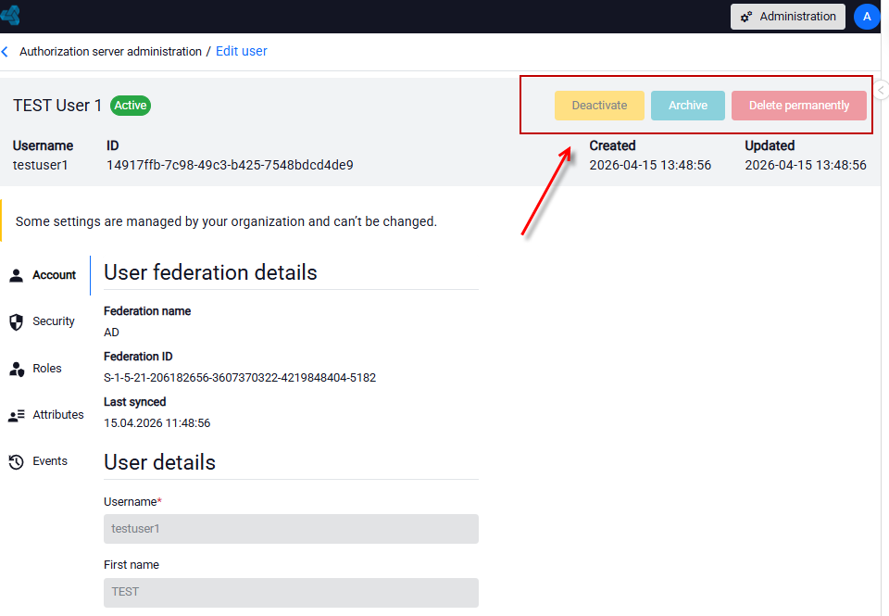Click the First name input field
889x616 pixels.
tap(291, 592)
